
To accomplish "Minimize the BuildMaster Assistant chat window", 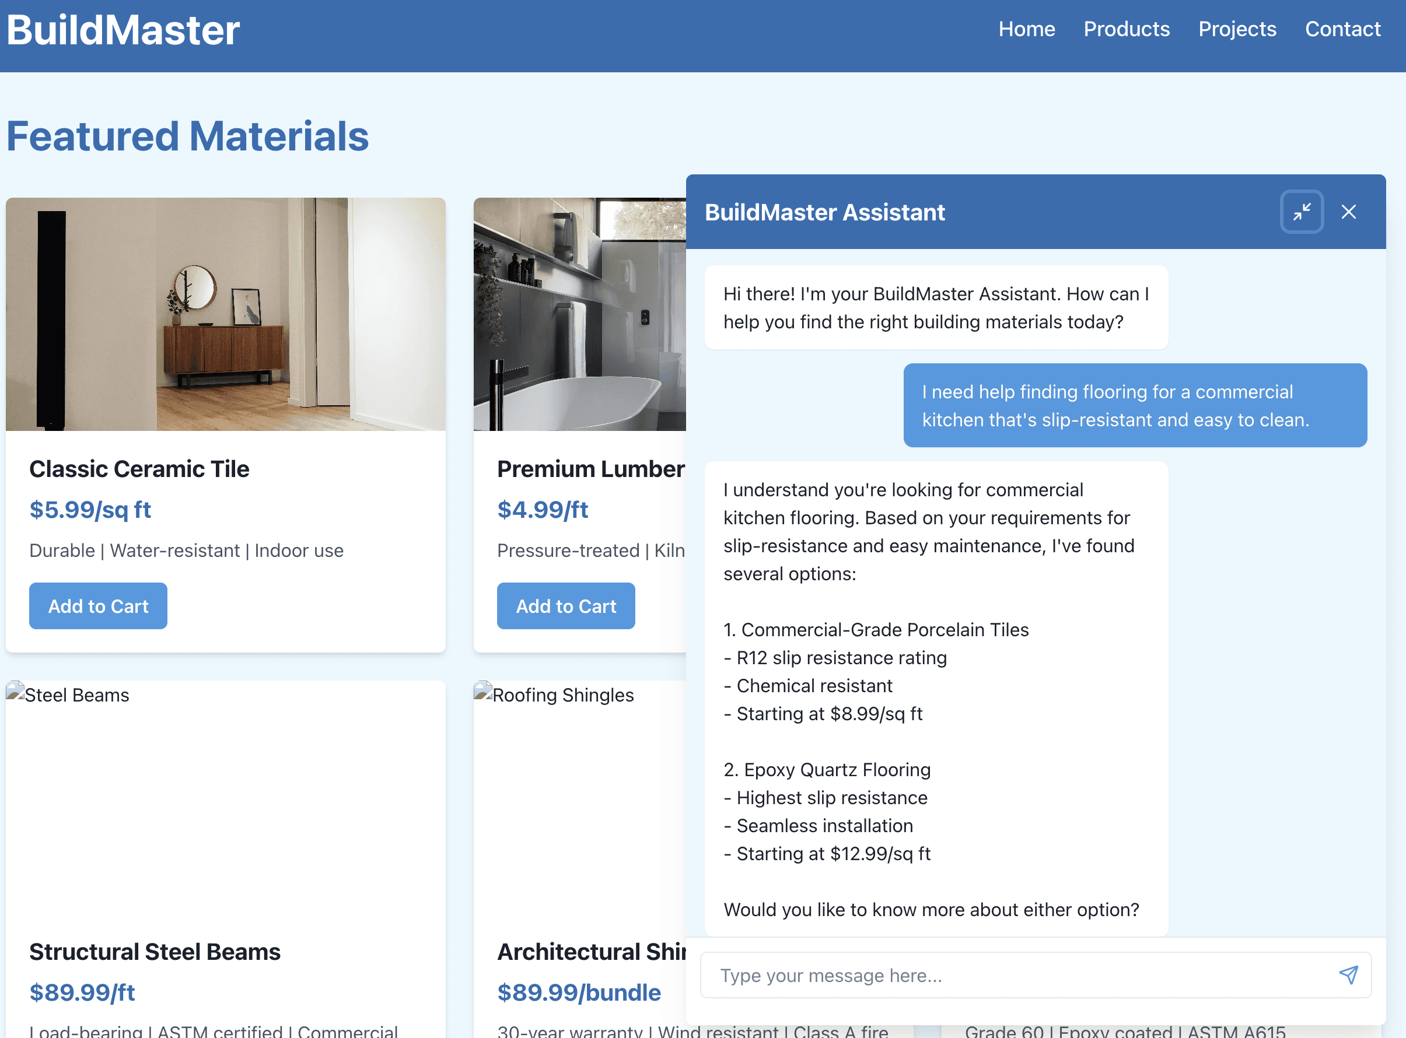I will (1301, 212).
